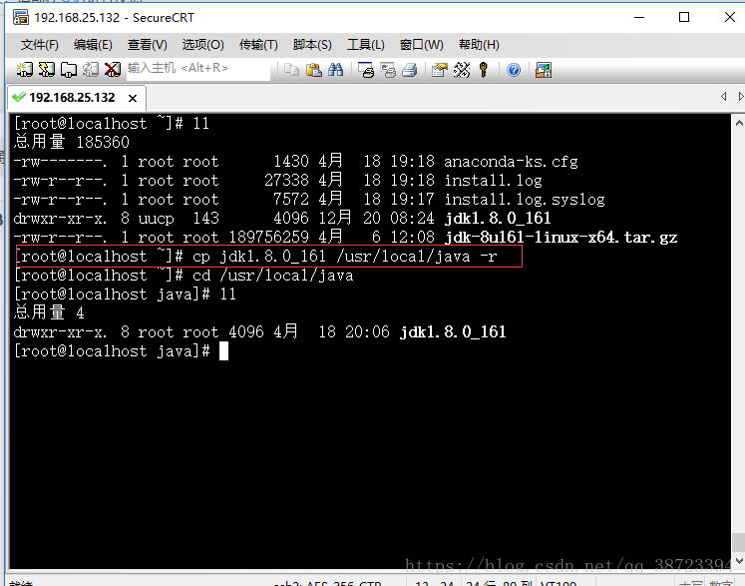The width and height of the screenshot is (745, 586).
Task: Click the Paste clipboard icon
Action: 313,70
